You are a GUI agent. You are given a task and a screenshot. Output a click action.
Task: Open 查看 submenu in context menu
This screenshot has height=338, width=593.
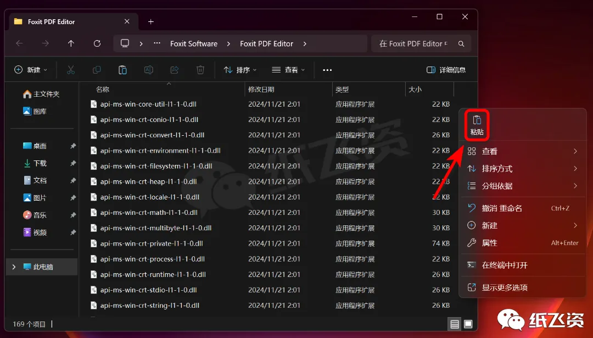(522, 151)
